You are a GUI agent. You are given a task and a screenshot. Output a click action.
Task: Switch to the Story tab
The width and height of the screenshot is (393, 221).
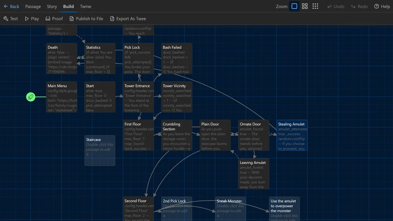[52, 6]
